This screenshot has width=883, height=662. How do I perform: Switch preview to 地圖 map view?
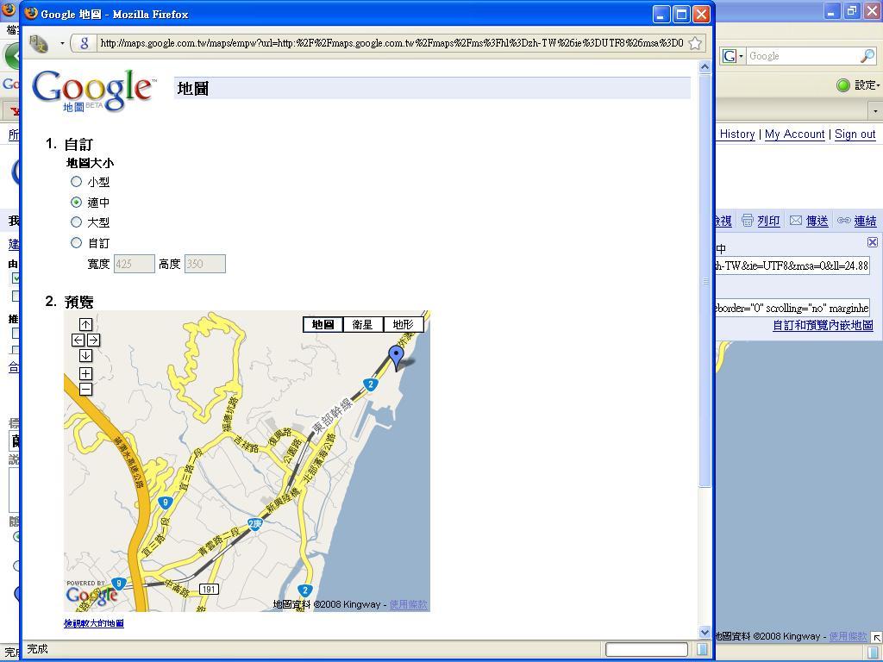click(323, 324)
